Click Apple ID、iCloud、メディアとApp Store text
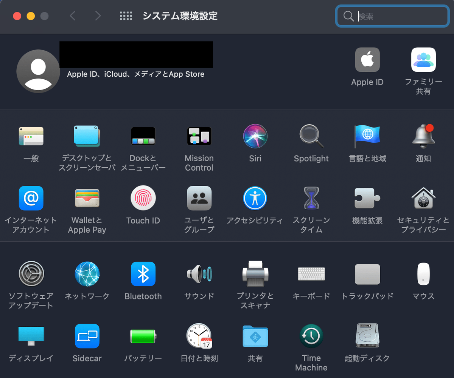Image resolution: width=454 pixels, height=378 pixels. (136, 74)
